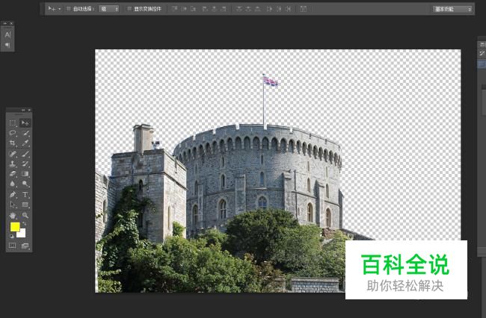Select the Healing Brush tool
The height and width of the screenshot is (318, 486).
coord(13,154)
